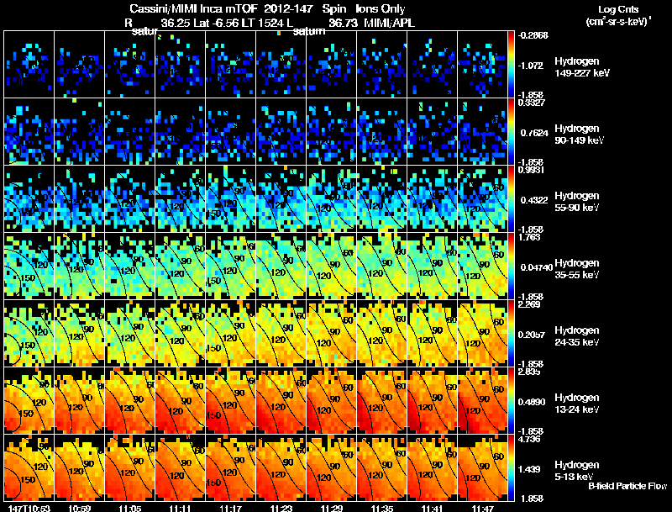Click the 11:47 time axis label
The width and height of the screenshot is (672, 512).
[482, 508]
